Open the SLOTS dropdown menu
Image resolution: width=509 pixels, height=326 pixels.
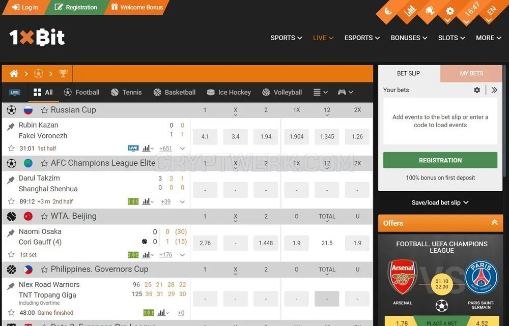(x=451, y=38)
